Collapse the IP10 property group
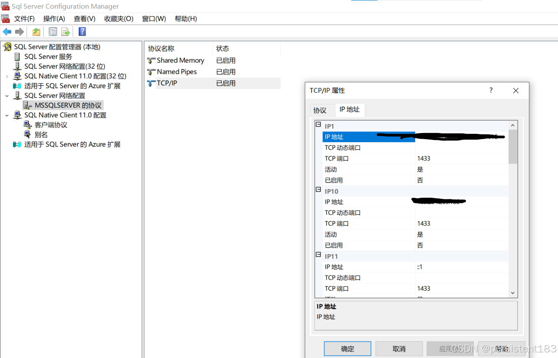The image size is (558, 358). click(318, 190)
